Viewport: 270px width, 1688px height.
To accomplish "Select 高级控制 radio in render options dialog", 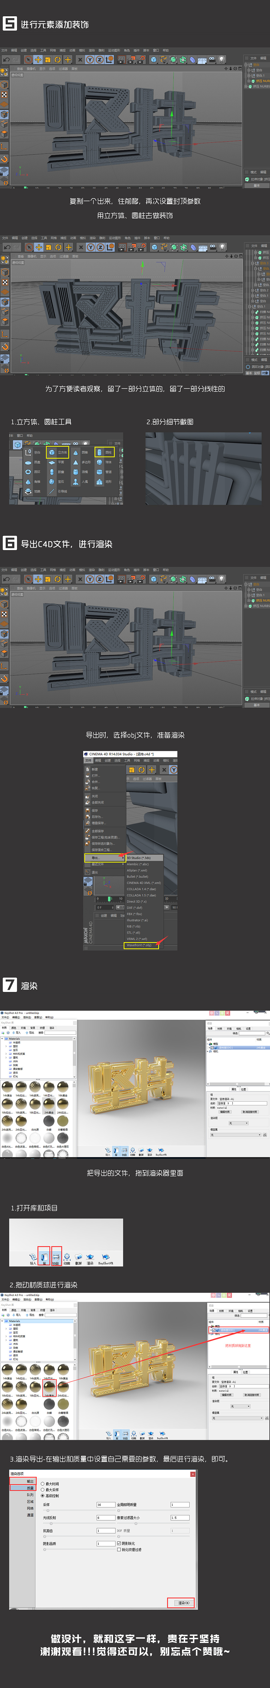I will click(x=43, y=1495).
